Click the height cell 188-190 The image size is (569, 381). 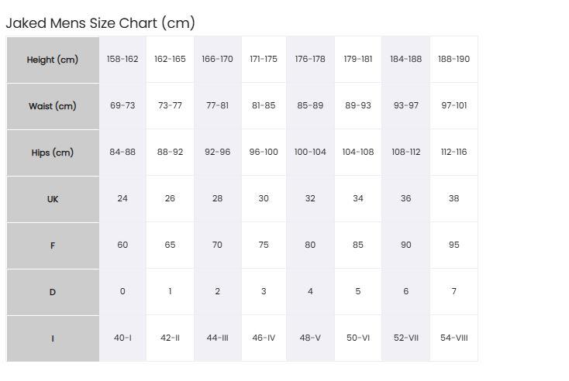coord(454,59)
